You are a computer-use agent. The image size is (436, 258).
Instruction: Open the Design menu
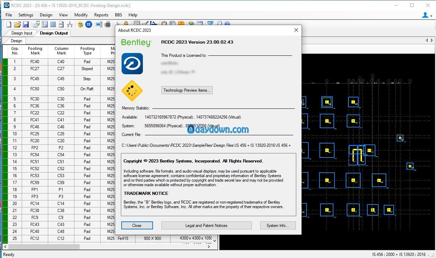coord(46,15)
